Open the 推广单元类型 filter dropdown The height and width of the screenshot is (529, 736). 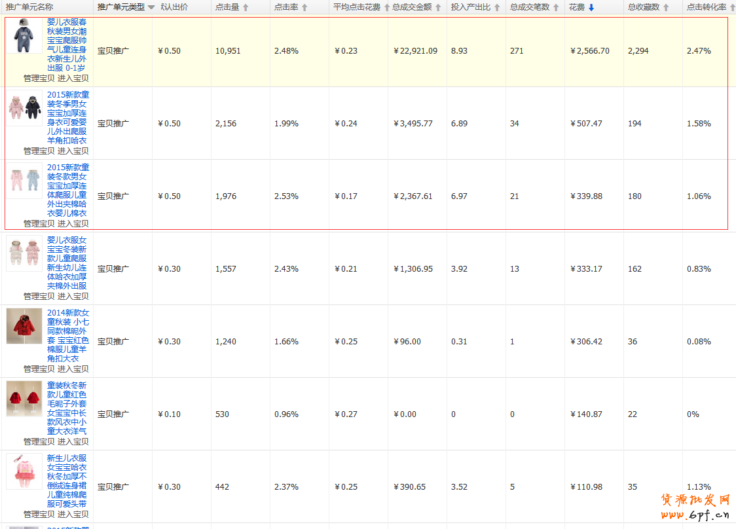click(151, 8)
